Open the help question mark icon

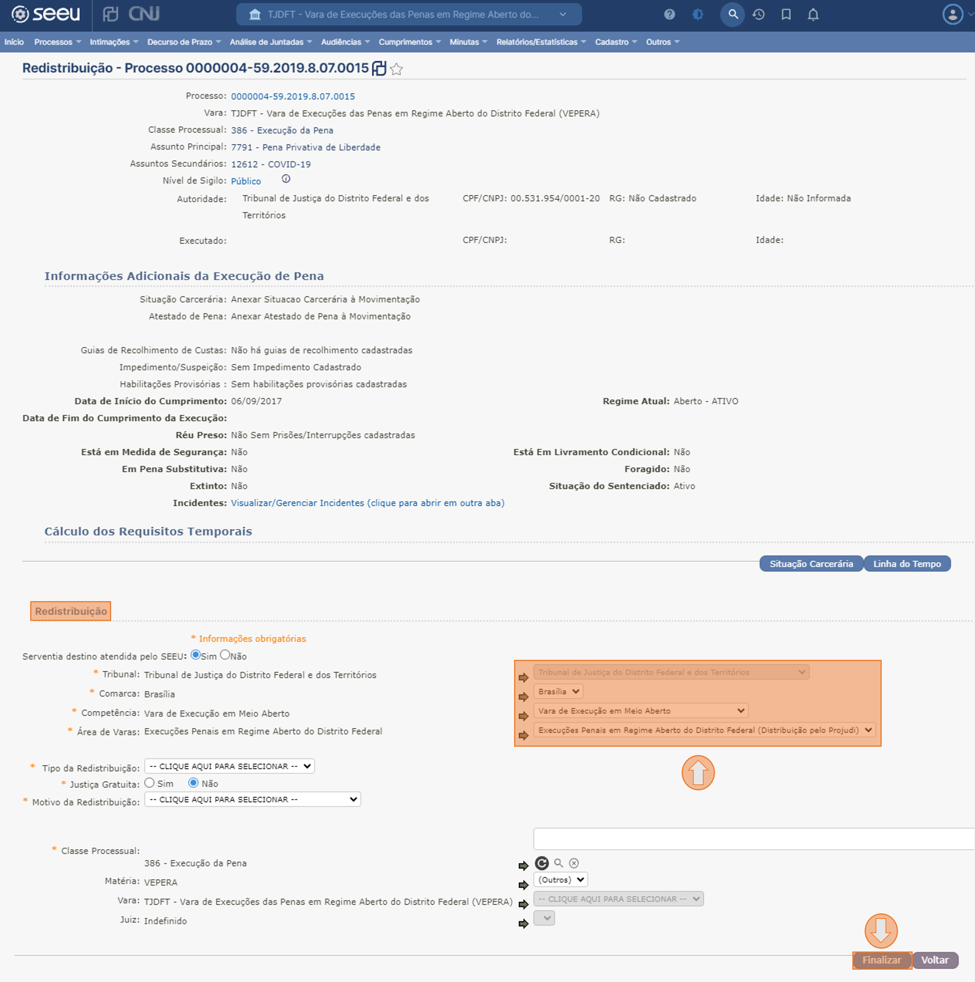pos(669,14)
